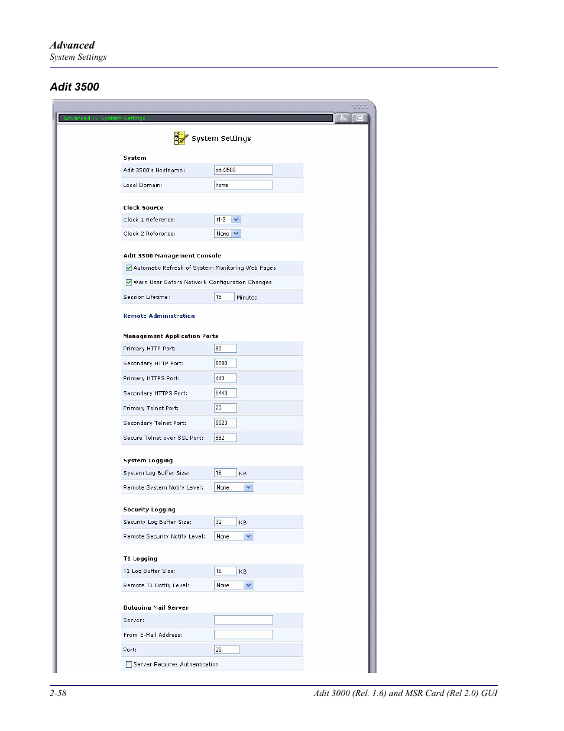This screenshot has width=564, height=731.
Task: Open the Remote Administration link
Action: click(x=159, y=316)
